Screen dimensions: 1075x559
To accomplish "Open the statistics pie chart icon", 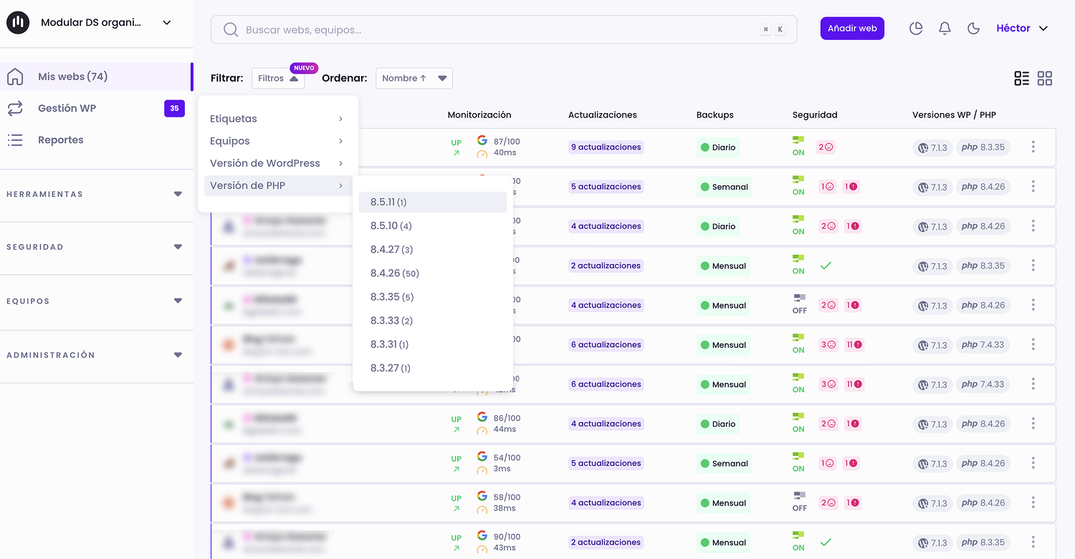I will coord(916,29).
